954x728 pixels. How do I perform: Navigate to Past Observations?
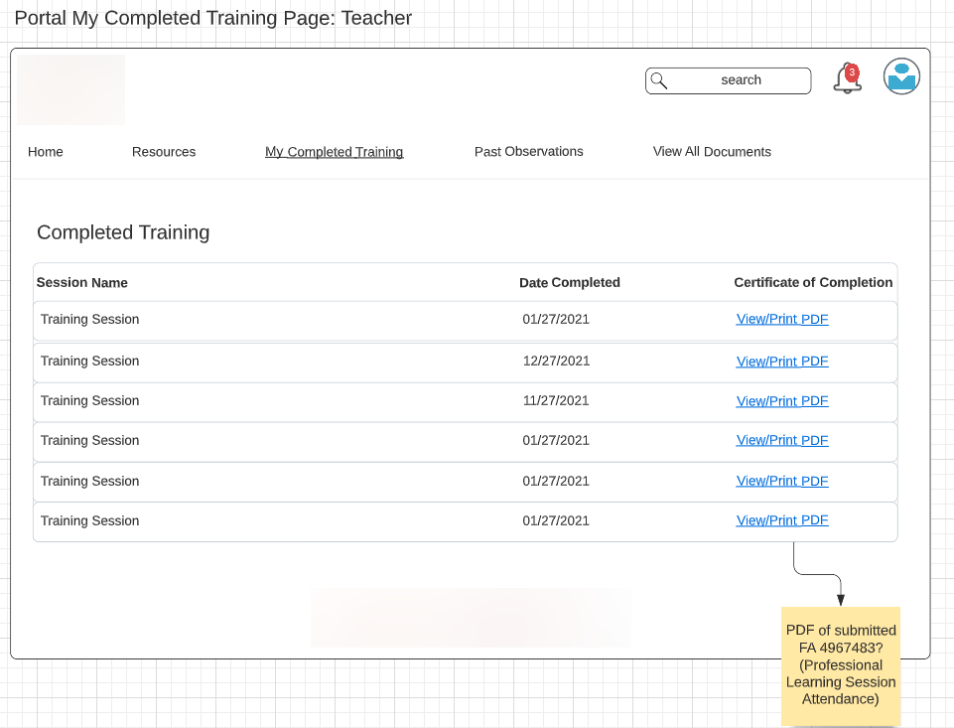(528, 152)
